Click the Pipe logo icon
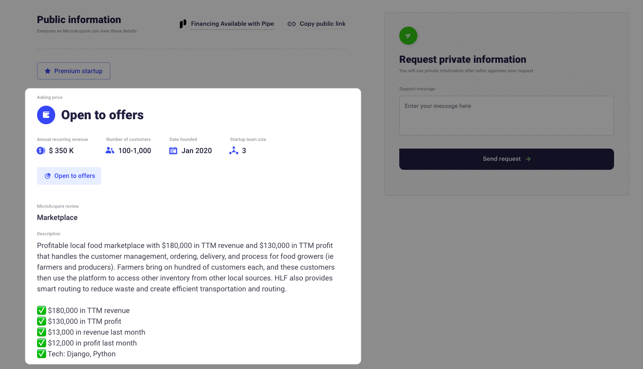This screenshot has height=369, width=643. [x=183, y=24]
